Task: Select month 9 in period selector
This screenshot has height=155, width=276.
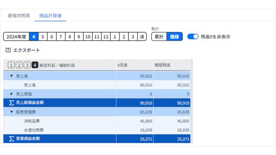Action: coord(78,37)
